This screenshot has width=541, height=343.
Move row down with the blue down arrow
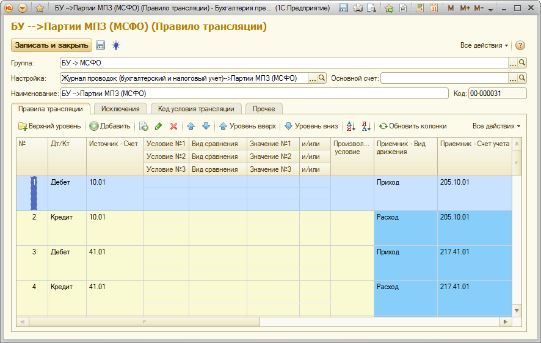click(x=206, y=126)
